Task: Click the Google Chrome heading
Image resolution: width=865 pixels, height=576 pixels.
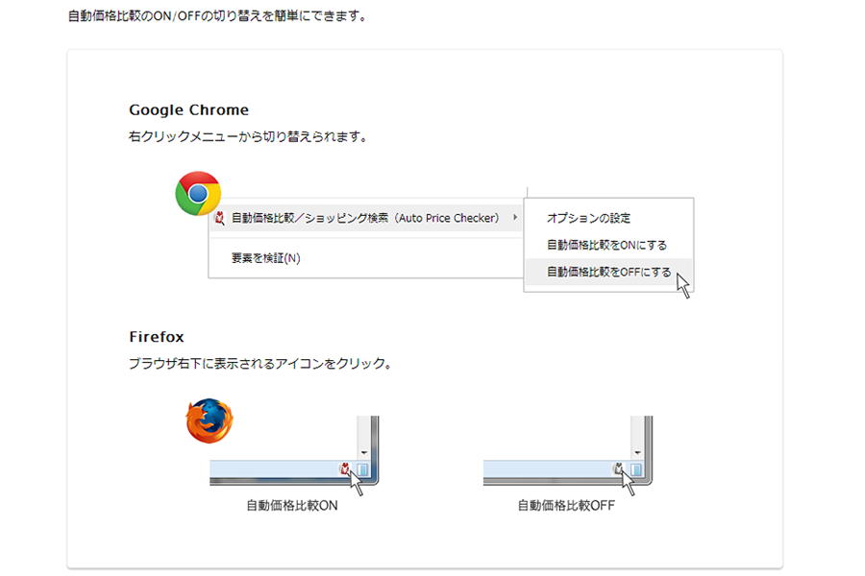Action: point(188,110)
